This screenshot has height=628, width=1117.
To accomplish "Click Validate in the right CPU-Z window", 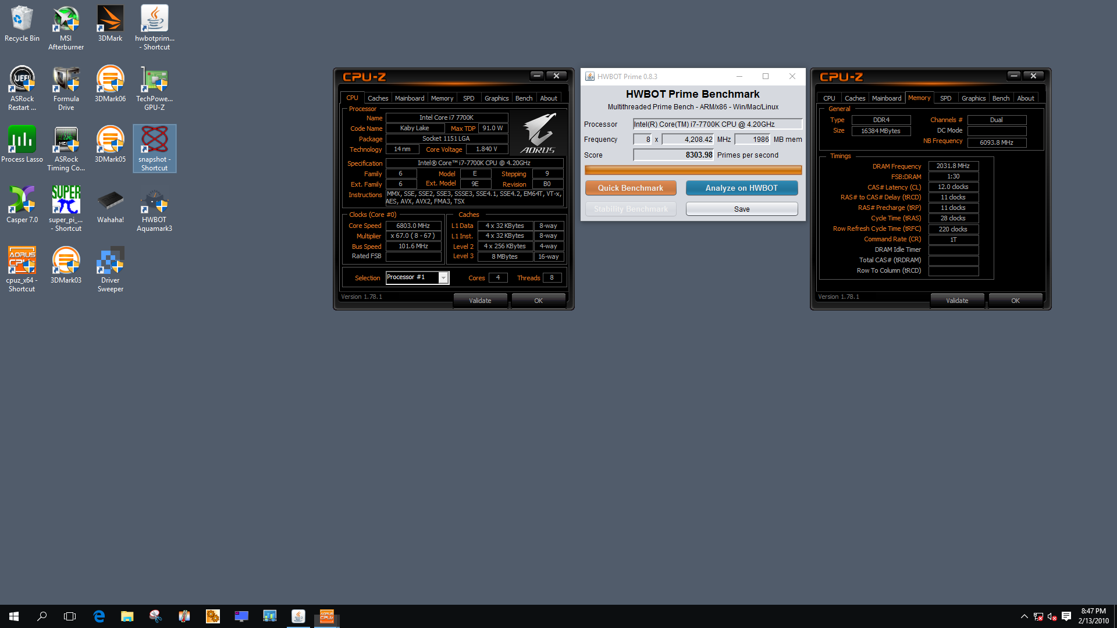I will (957, 301).
